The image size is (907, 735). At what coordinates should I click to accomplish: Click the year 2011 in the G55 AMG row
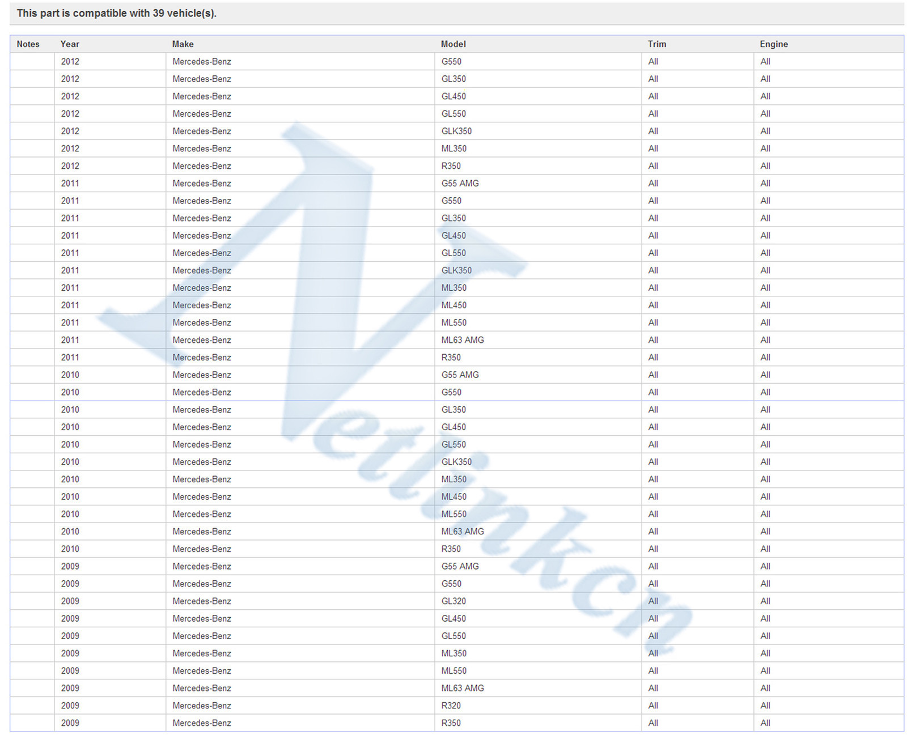pos(70,184)
